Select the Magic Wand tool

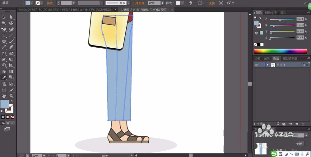pyautogui.click(x=4, y=23)
